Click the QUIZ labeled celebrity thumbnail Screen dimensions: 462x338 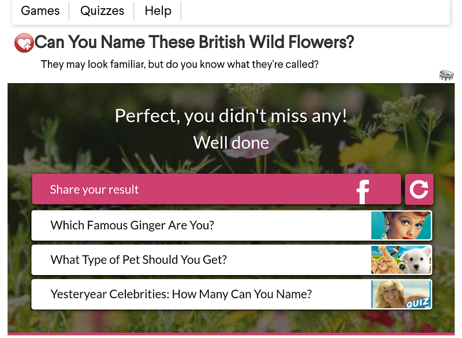click(x=401, y=295)
